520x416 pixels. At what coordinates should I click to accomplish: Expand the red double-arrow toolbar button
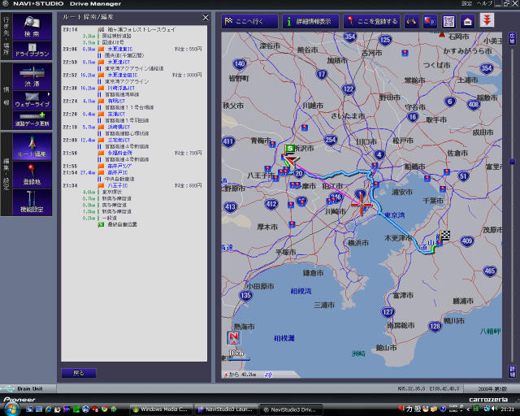pyautogui.click(x=487, y=21)
